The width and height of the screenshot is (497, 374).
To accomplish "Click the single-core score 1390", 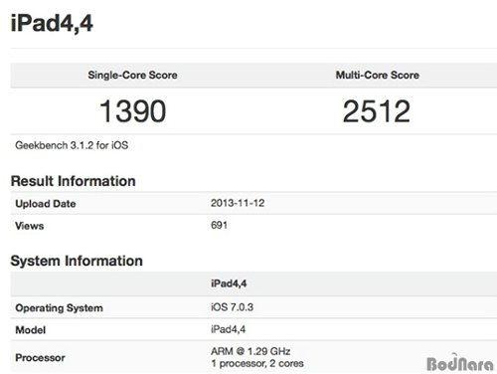I will pos(132,111).
